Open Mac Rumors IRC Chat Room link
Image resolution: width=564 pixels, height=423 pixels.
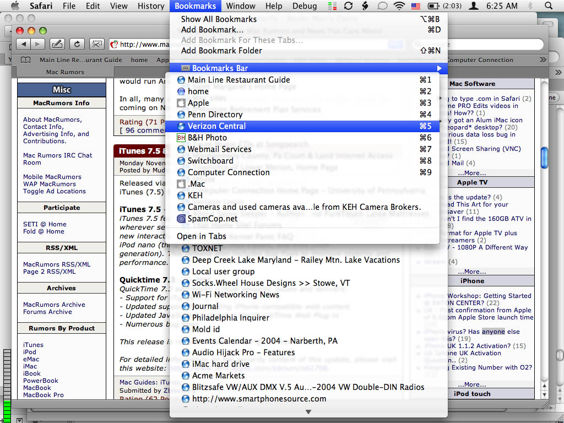coord(57,159)
